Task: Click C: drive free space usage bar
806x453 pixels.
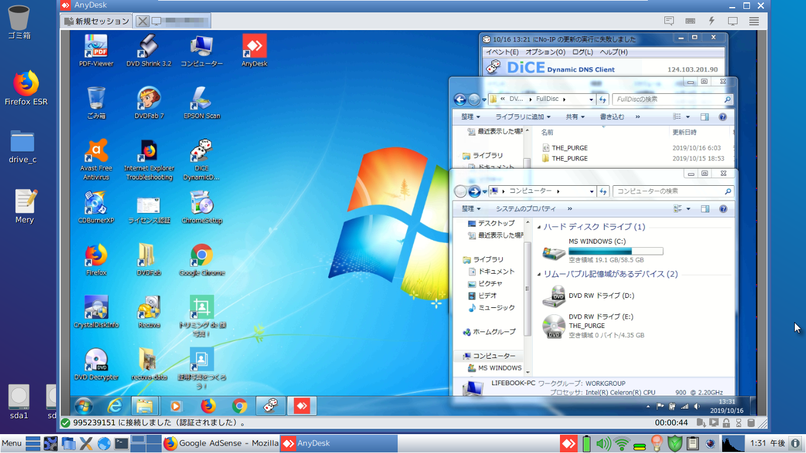Action: pyautogui.click(x=616, y=251)
